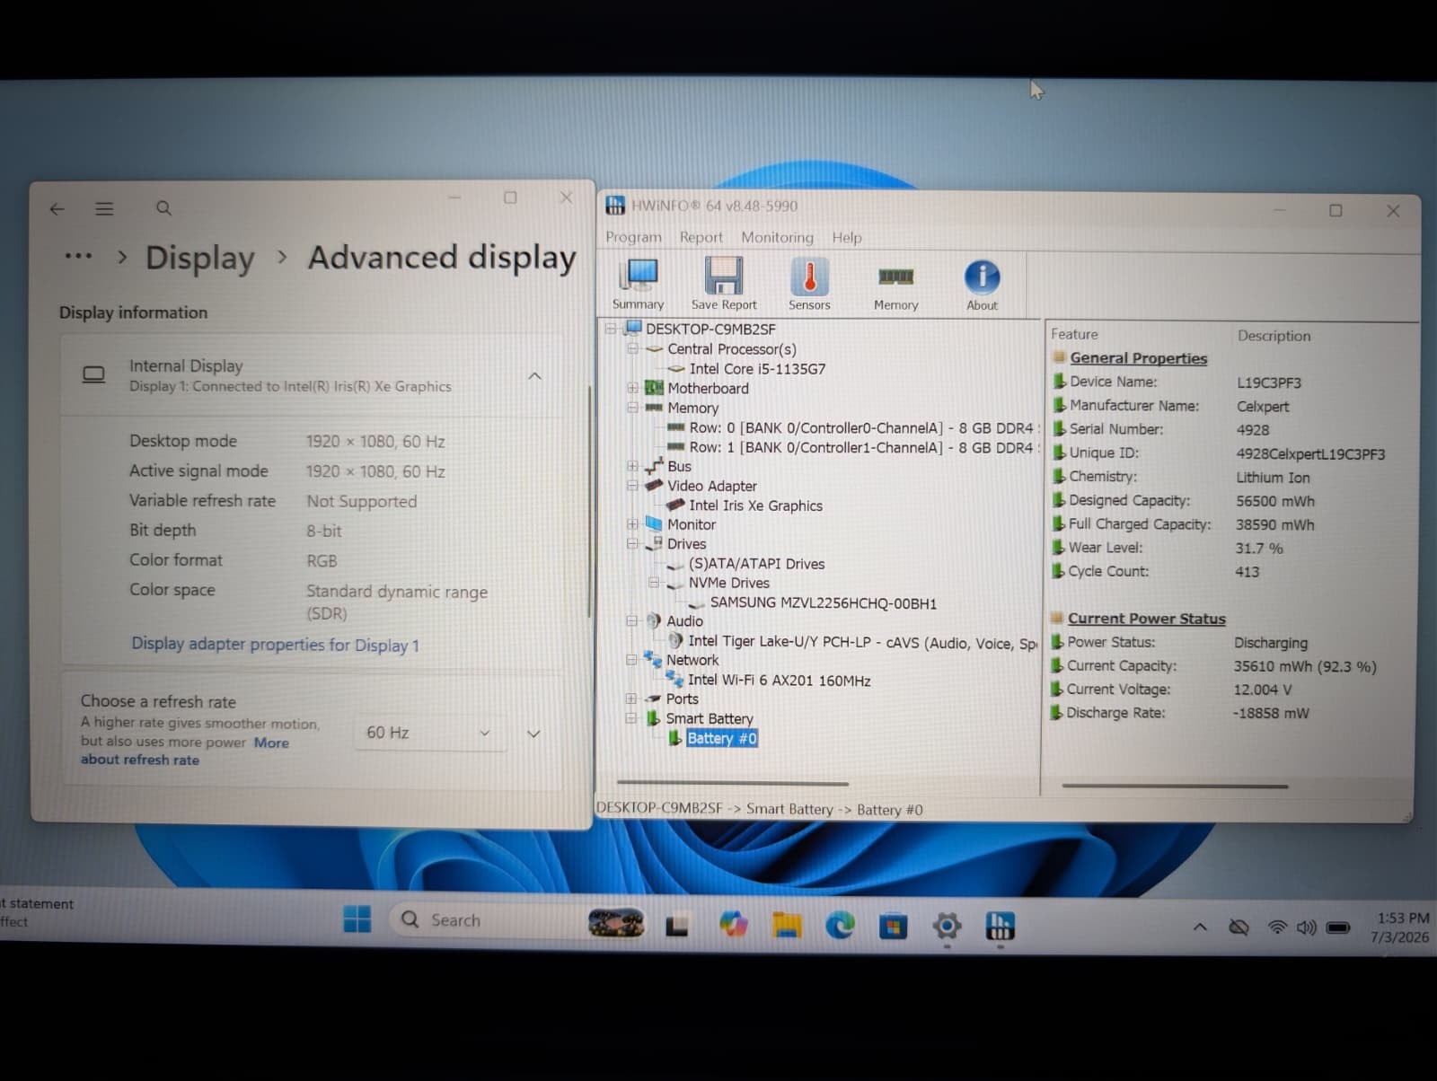Collapse the Internal Display card chevron
The image size is (1437, 1081).
[534, 375]
